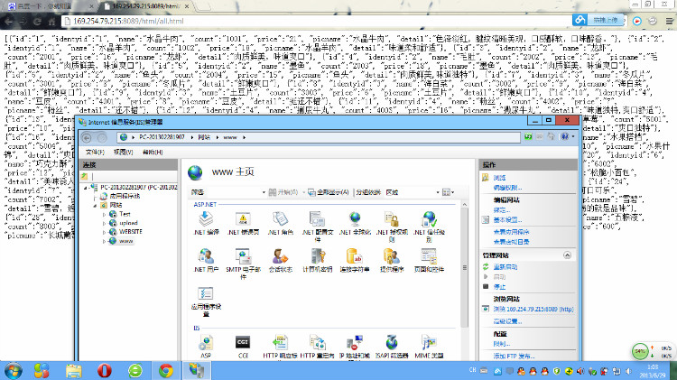Click the 查看应用程序 link
The width and height of the screenshot is (677, 380).
[511, 232]
